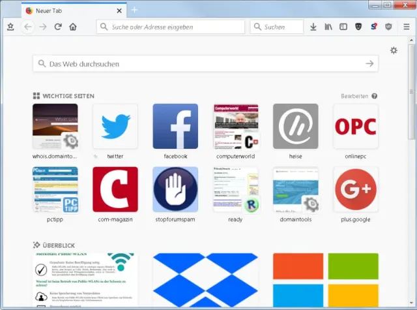
Task: Open new tab settings gear icon
Action: pos(394,50)
